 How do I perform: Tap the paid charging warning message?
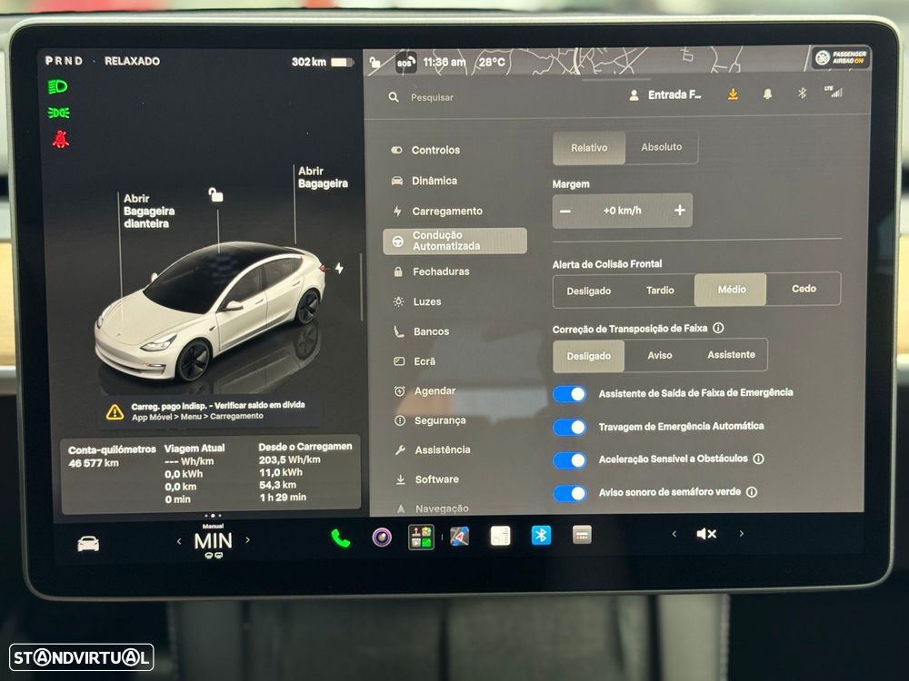(209, 410)
